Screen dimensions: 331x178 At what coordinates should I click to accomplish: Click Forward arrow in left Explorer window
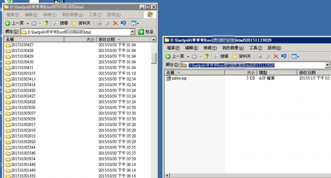click(34, 23)
